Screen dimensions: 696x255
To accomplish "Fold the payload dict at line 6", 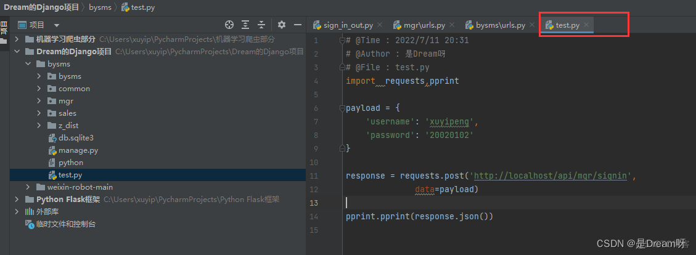I will pyautogui.click(x=342, y=108).
